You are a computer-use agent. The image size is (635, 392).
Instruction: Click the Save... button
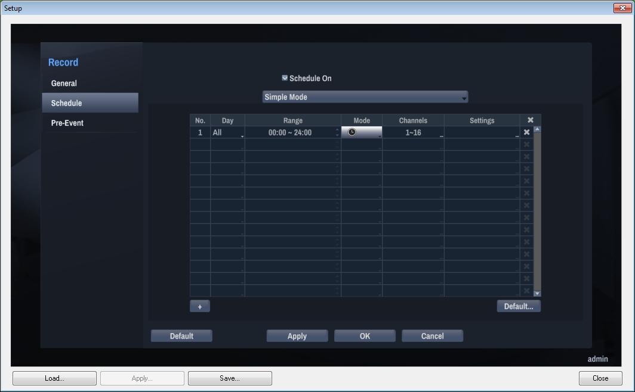230,378
